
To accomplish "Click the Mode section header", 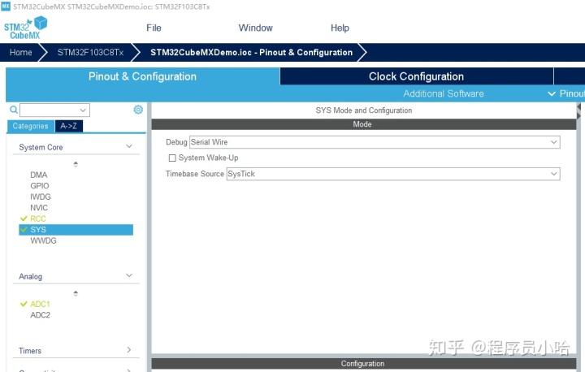I will [x=364, y=124].
